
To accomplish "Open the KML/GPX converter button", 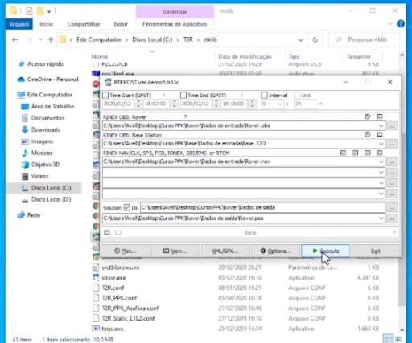I will [225, 251].
